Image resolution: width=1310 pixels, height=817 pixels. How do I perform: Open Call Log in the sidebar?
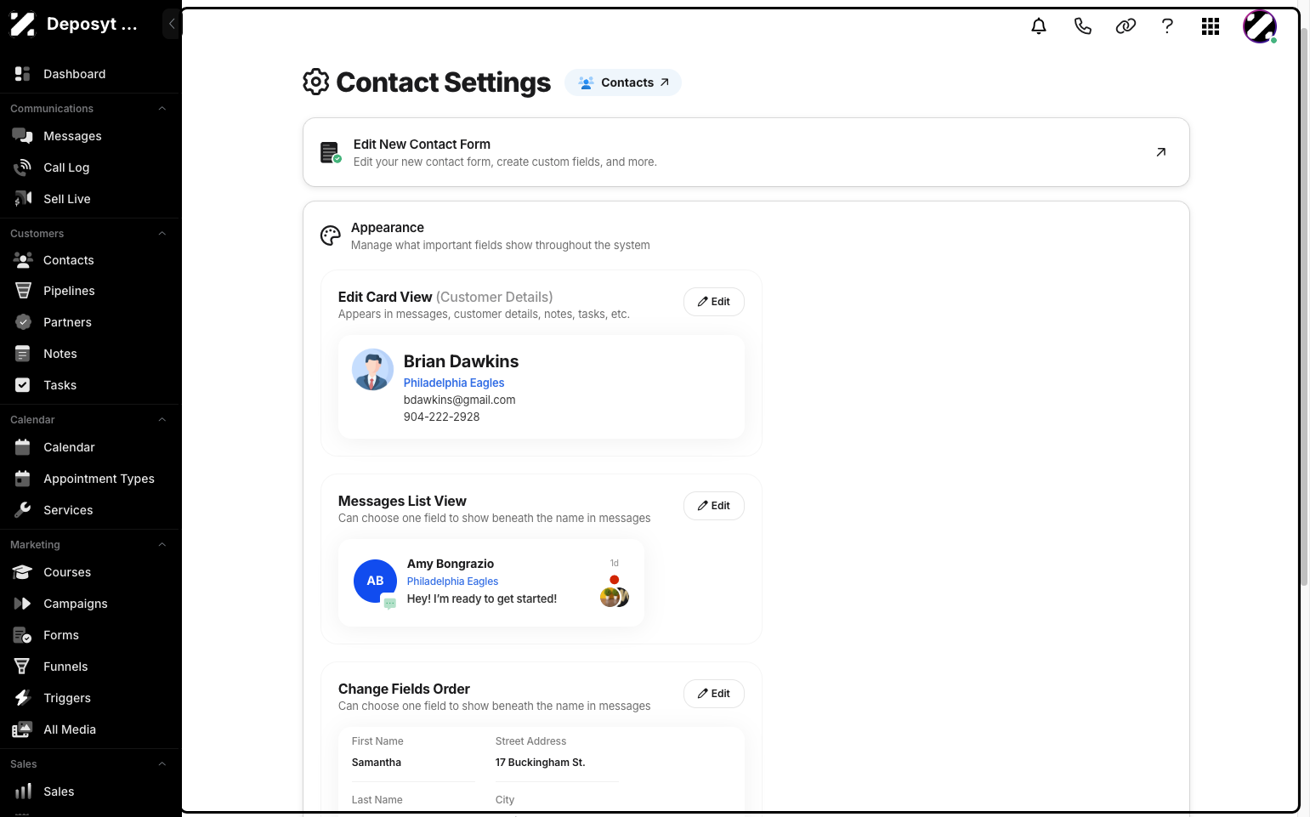point(91,167)
